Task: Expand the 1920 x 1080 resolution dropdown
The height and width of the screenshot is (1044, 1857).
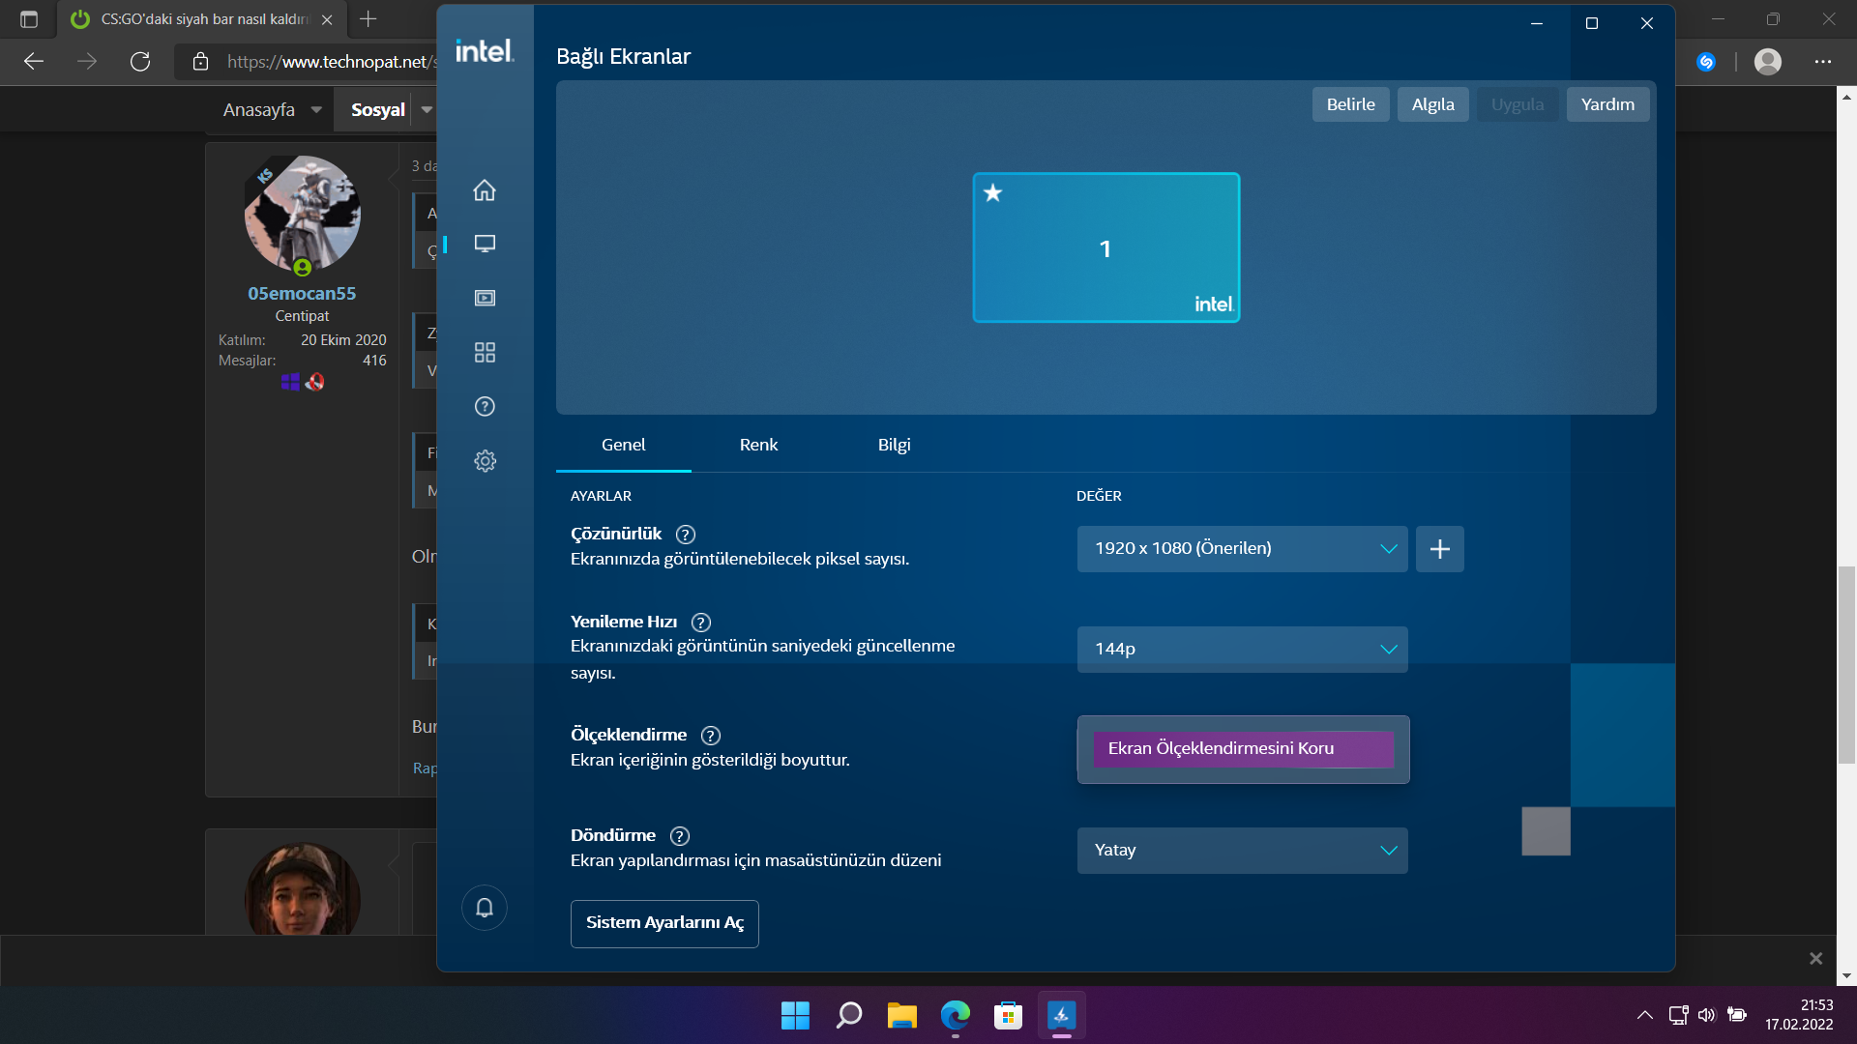Action: (1242, 549)
